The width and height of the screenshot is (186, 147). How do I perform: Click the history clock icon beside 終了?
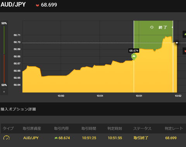[x=152, y=27]
